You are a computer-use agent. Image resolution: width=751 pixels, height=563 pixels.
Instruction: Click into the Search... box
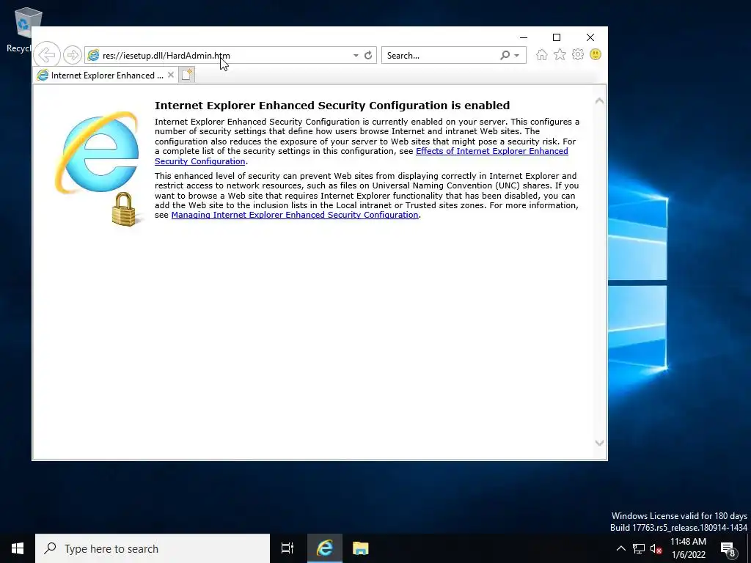click(441, 55)
